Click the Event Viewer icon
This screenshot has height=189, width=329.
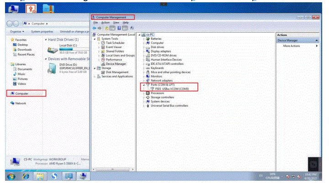pos(103,47)
